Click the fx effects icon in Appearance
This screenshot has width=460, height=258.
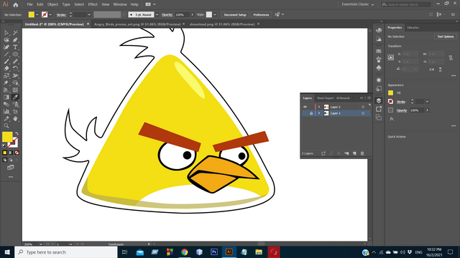tap(392, 119)
